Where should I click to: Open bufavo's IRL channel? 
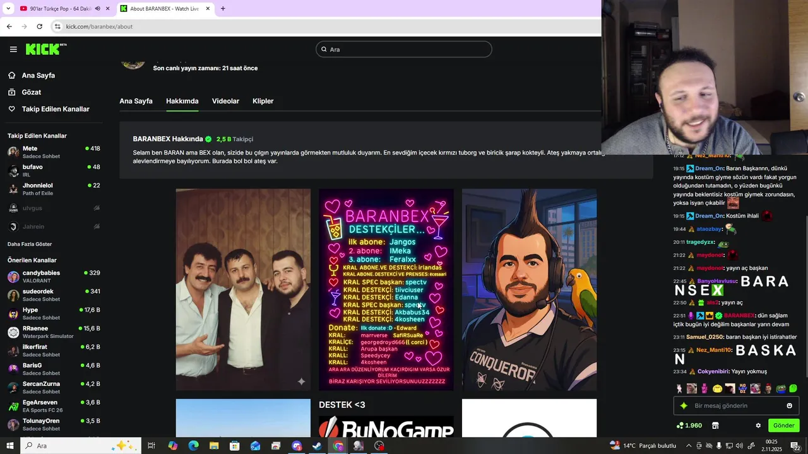pyautogui.click(x=54, y=170)
